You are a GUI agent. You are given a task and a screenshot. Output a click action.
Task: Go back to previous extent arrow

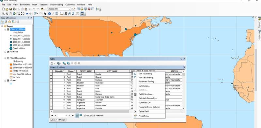click(x=27, y=14)
